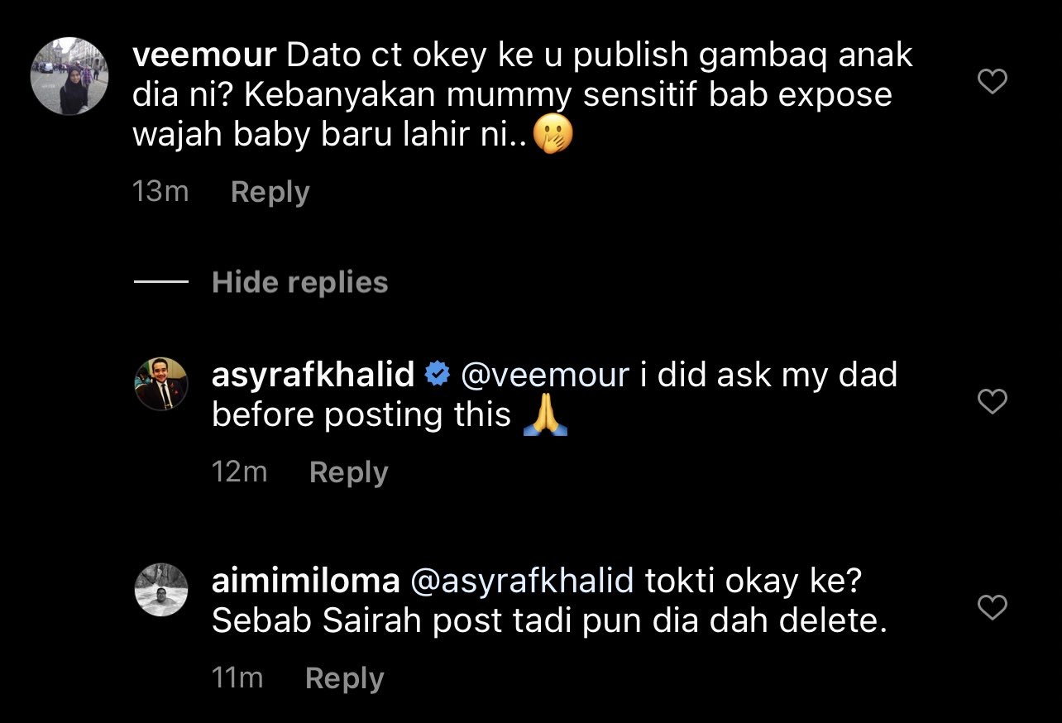
Task: Reply to aimimiloma's comment
Action: coord(344,678)
